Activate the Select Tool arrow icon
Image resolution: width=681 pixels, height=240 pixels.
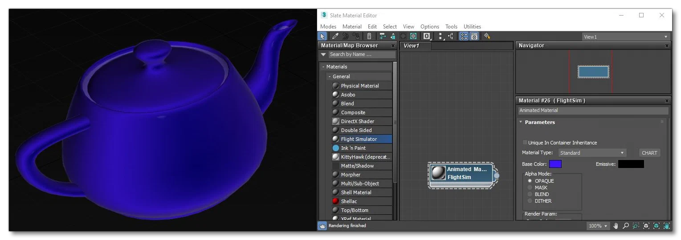pyautogui.click(x=322, y=36)
